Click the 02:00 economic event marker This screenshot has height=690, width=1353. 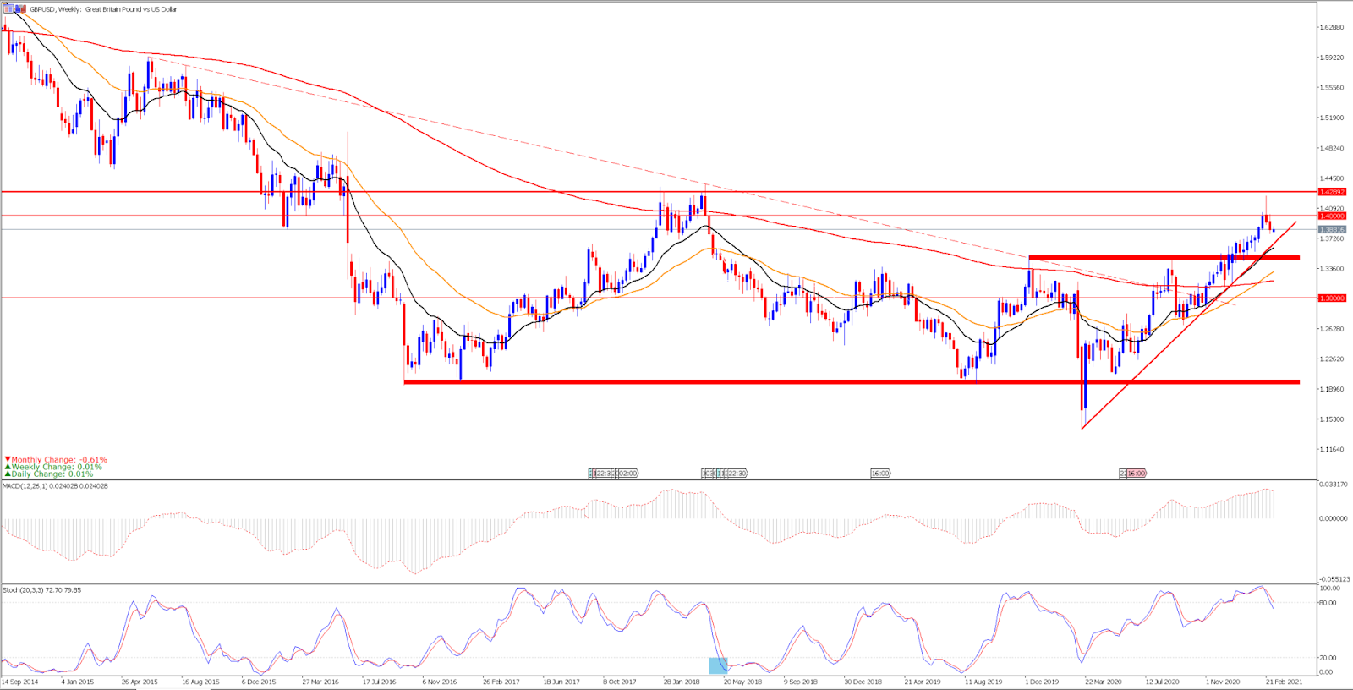627,474
